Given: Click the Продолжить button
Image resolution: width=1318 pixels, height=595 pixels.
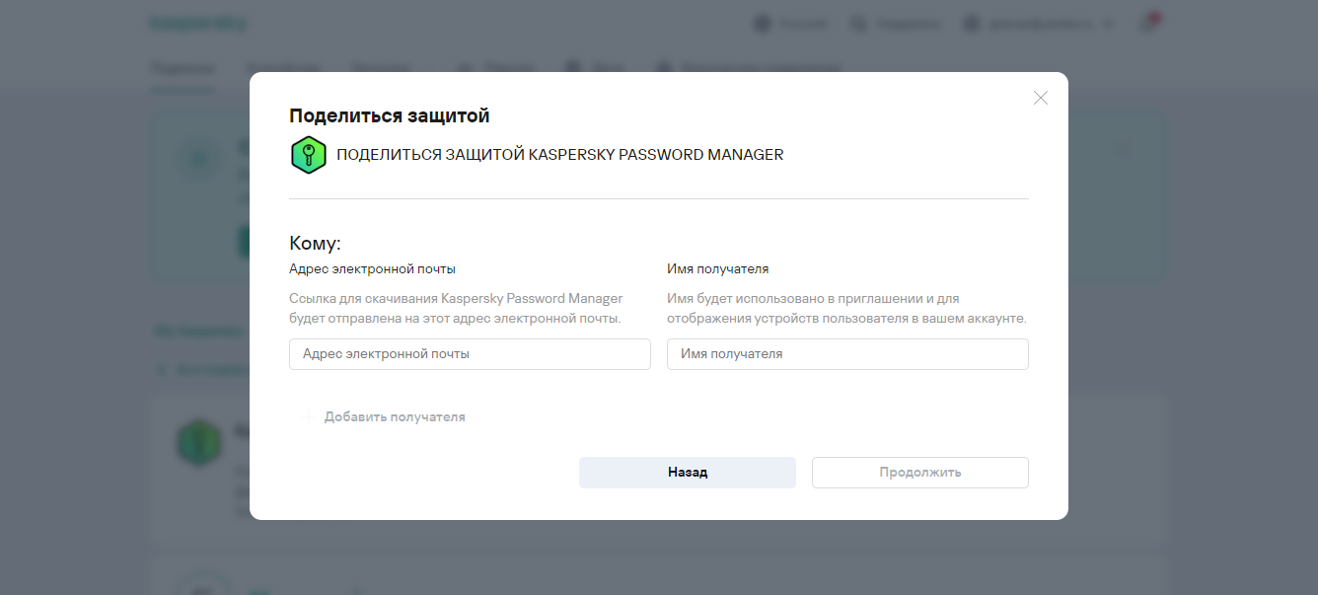Looking at the screenshot, I should [x=920, y=473].
